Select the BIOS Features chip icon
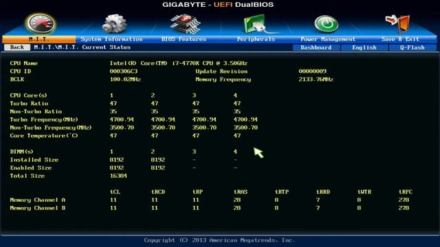Image resolution: width=440 pixels, height=247 pixels. pos(185,24)
